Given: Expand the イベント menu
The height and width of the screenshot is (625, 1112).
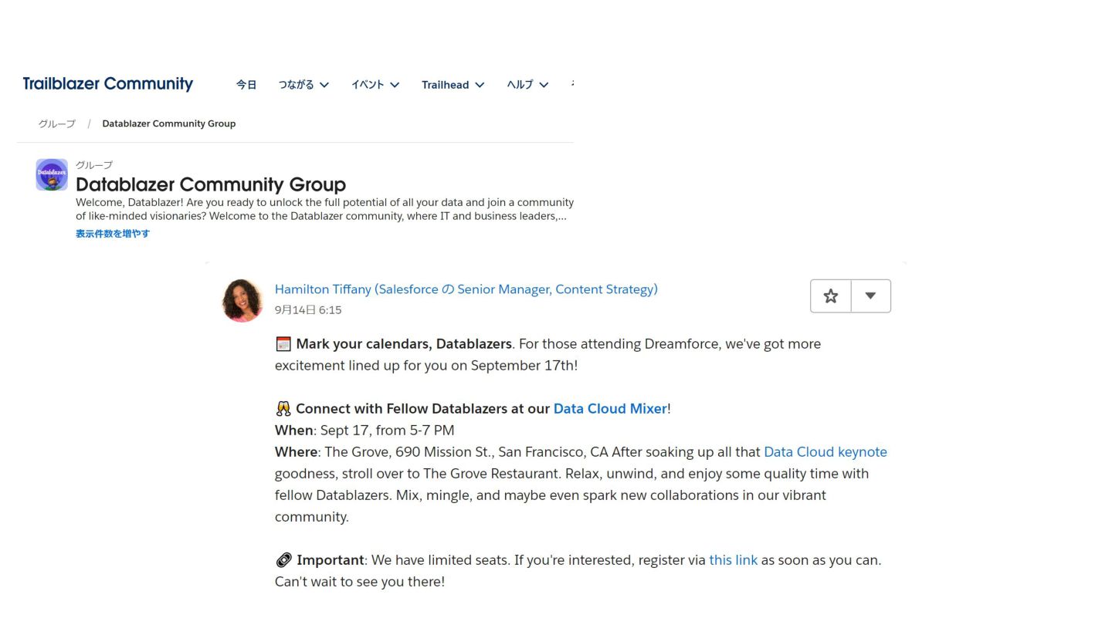Looking at the screenshot, I should coord(375,85).
